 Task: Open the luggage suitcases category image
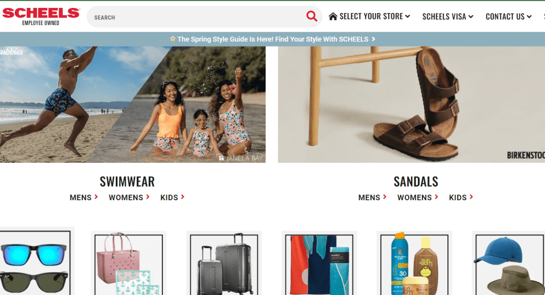point(224,264)
